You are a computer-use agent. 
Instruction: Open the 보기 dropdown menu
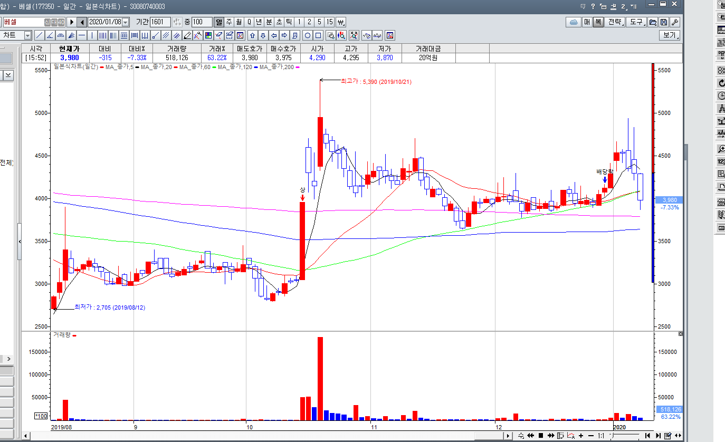(x=669, y=35)
